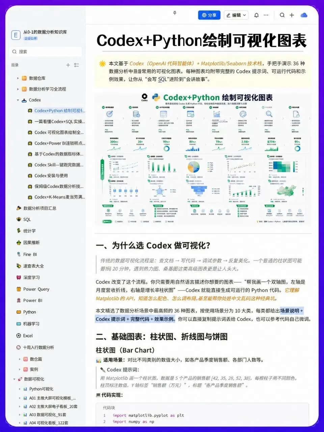Open A04 可视化看板_122套

(49, 423)
